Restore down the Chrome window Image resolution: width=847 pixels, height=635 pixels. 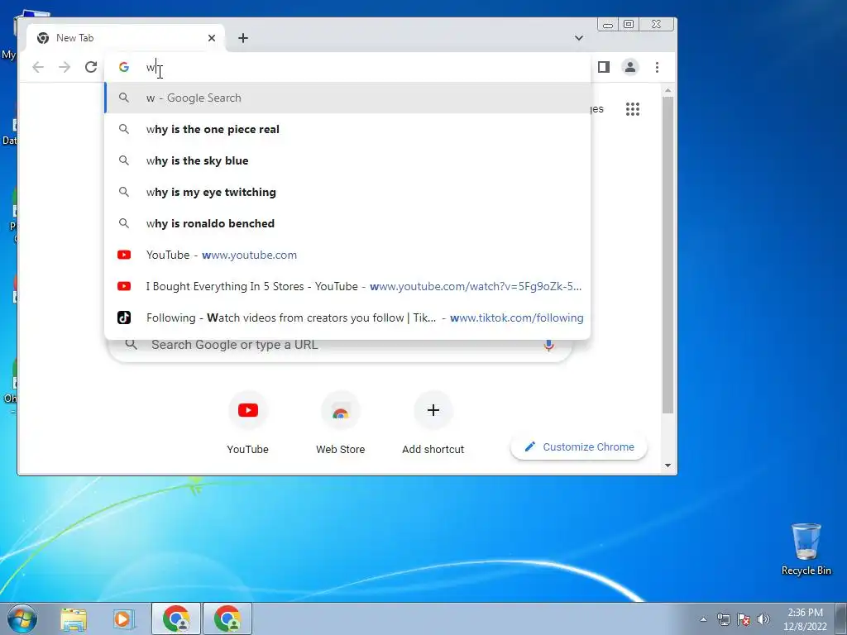tap(629, 24)
